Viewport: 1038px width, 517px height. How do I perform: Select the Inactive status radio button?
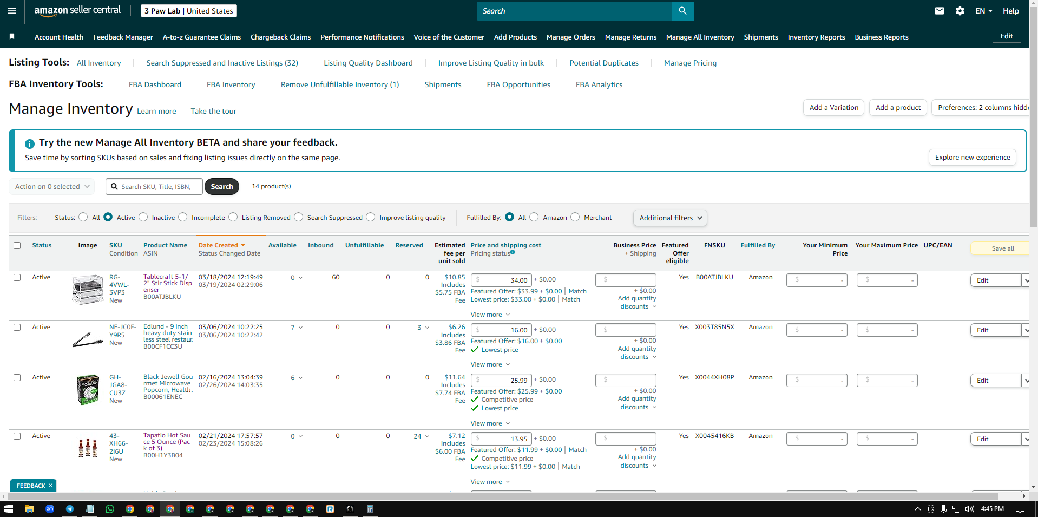143,217
